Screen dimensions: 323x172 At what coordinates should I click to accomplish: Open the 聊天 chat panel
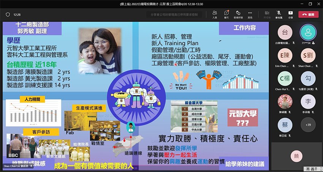point(226,15)
